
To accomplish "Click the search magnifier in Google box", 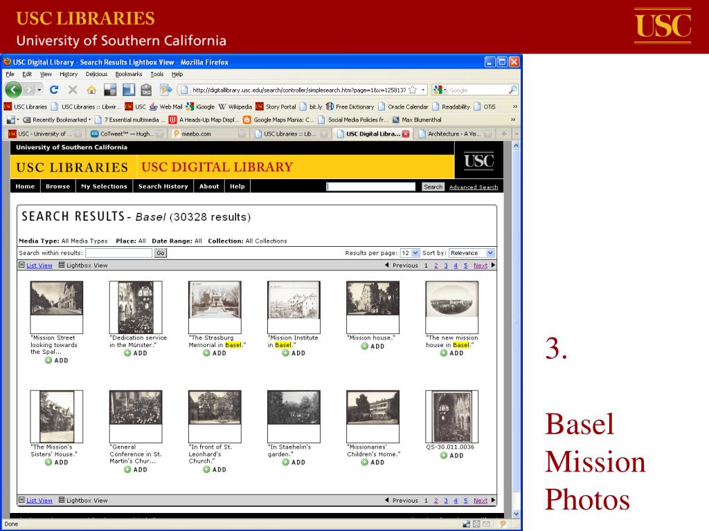I will pyautogui.click(x=512, y=90).
